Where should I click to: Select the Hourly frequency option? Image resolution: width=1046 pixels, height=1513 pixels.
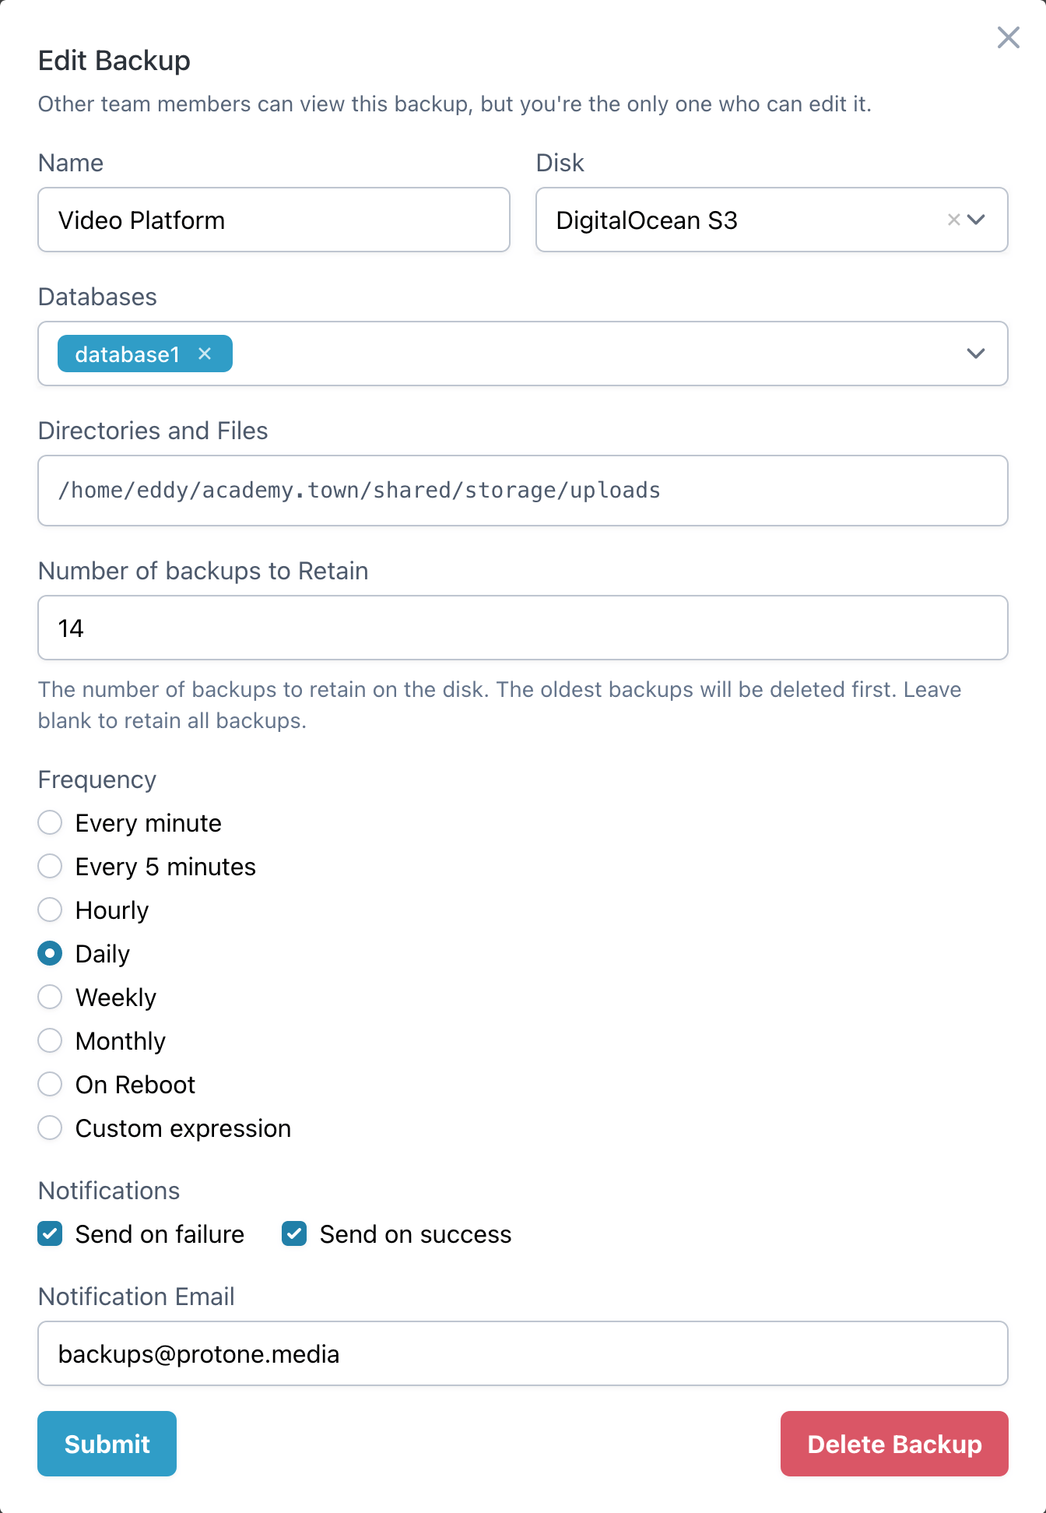(50, 910)
